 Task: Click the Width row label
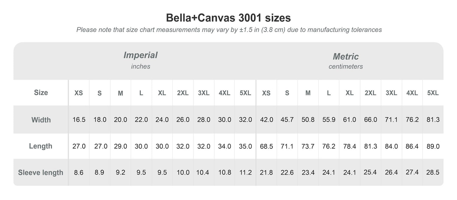[41, 120]
